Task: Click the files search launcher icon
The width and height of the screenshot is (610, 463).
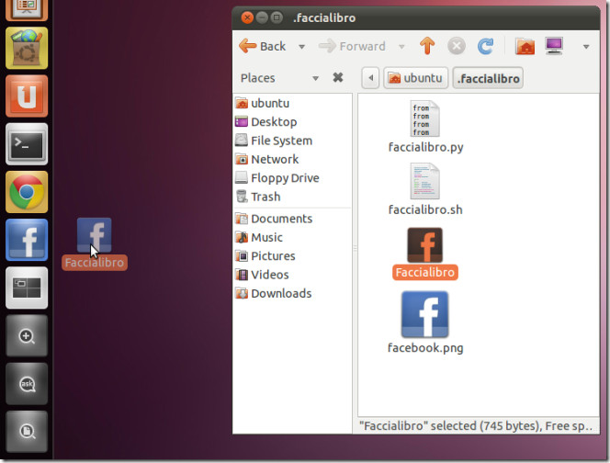Action: (27, 432)
